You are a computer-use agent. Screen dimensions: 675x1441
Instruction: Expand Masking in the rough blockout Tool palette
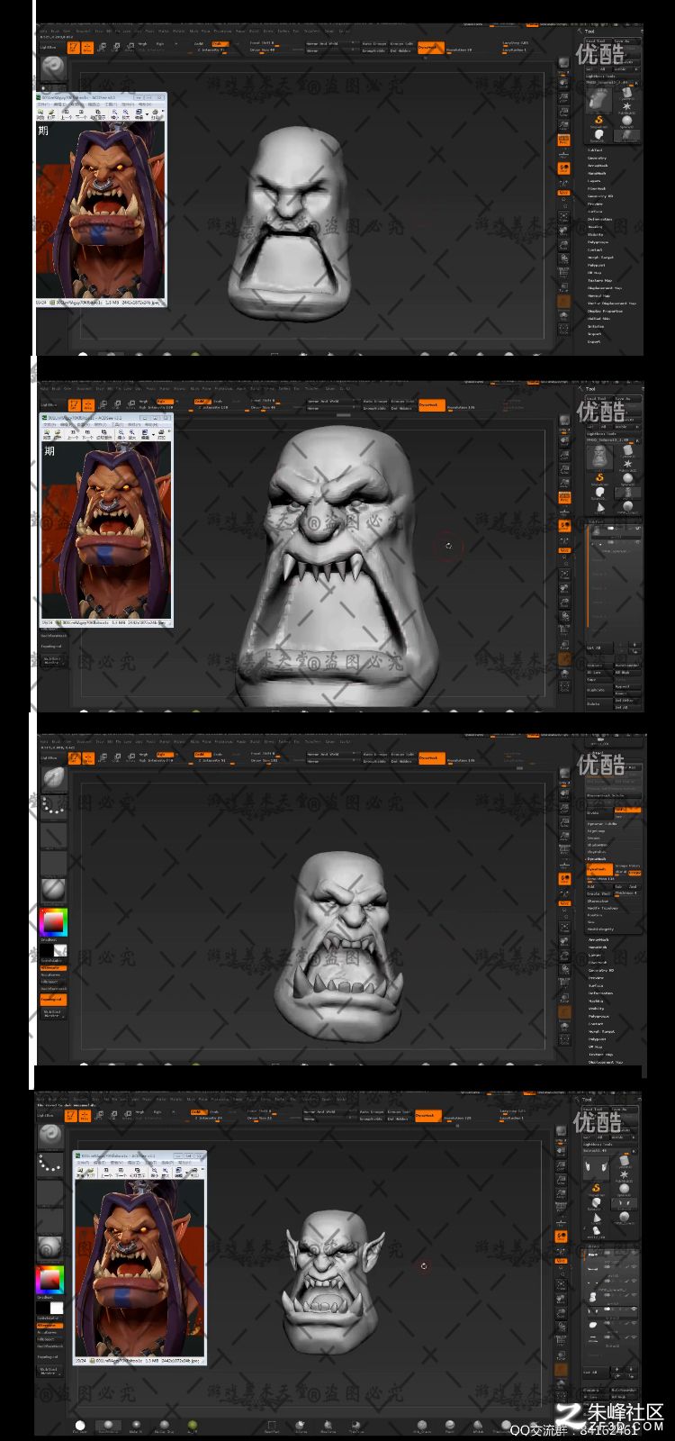(595, 227)
